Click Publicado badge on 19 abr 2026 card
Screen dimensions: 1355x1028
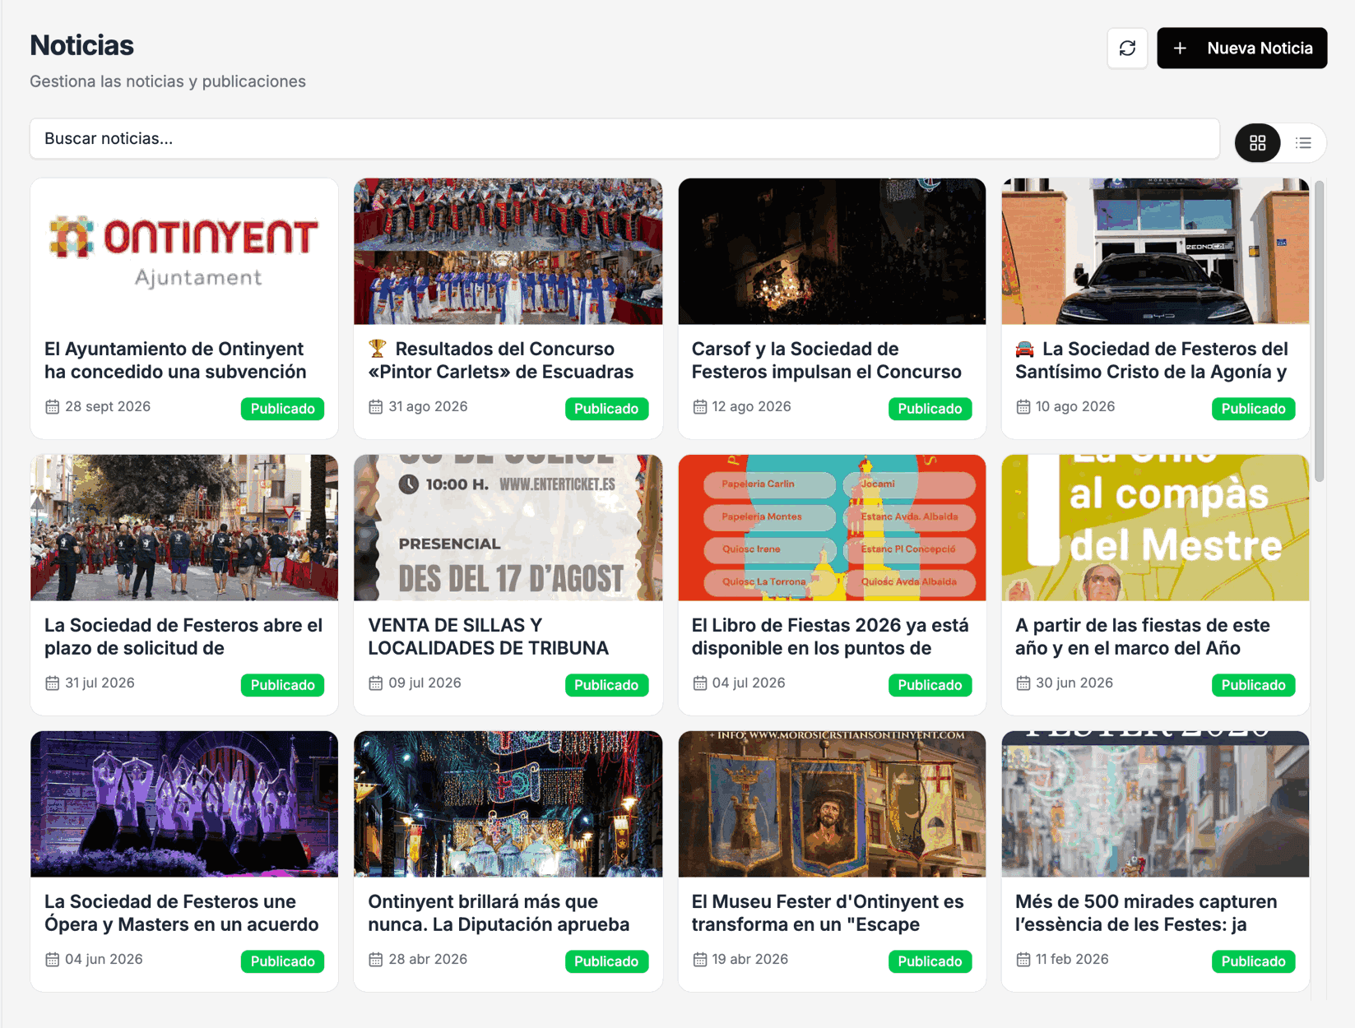[930, 961]
